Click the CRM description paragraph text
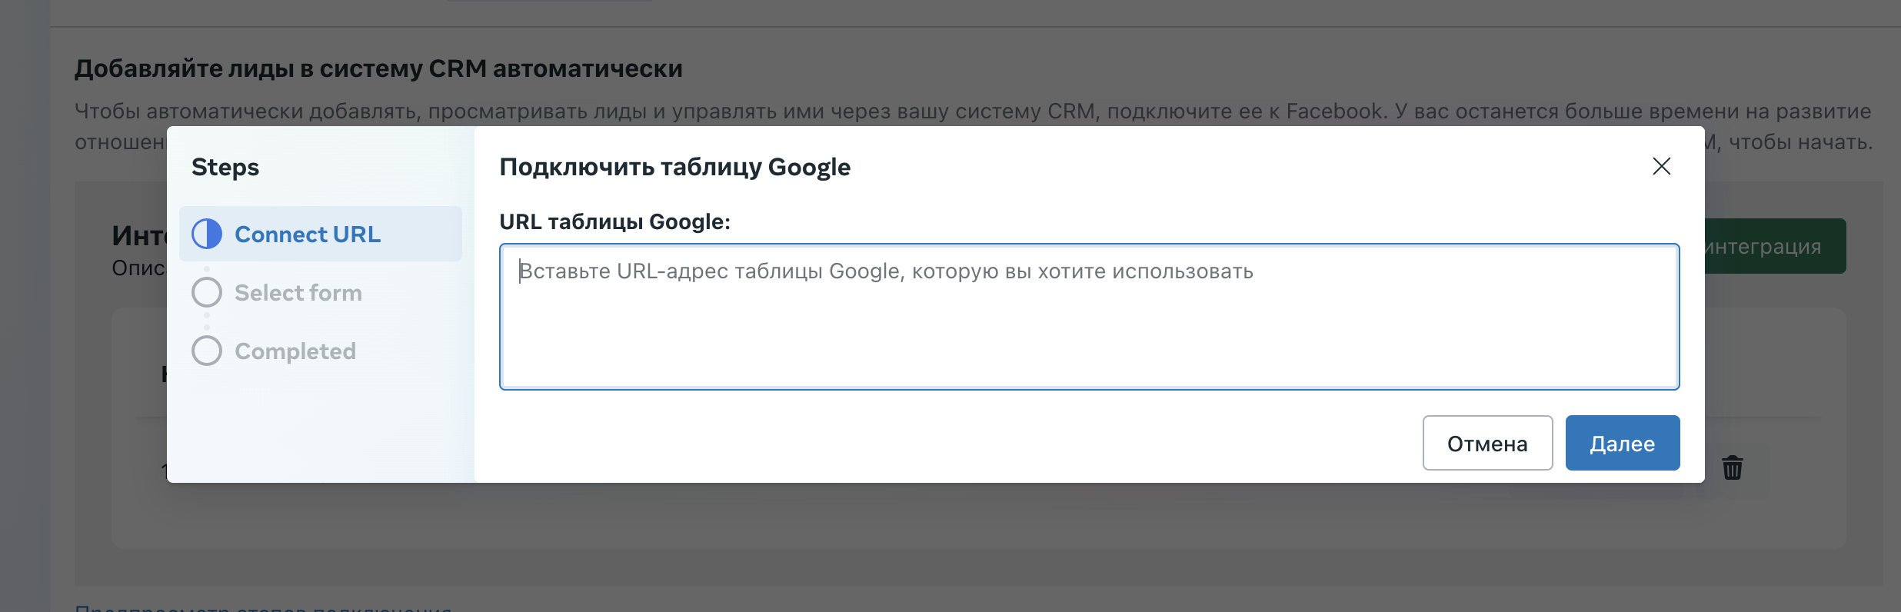The height and width of the screenshot is (612, 1901). [x=972, y=111]
